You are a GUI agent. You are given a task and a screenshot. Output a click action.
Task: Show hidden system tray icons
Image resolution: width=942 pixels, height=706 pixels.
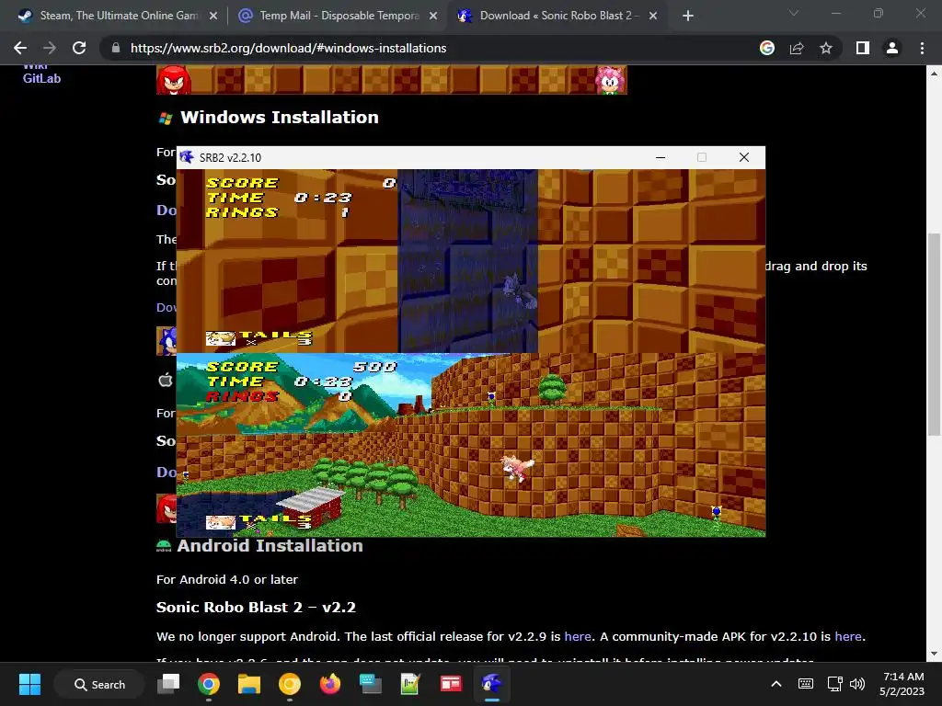[776, 684]
